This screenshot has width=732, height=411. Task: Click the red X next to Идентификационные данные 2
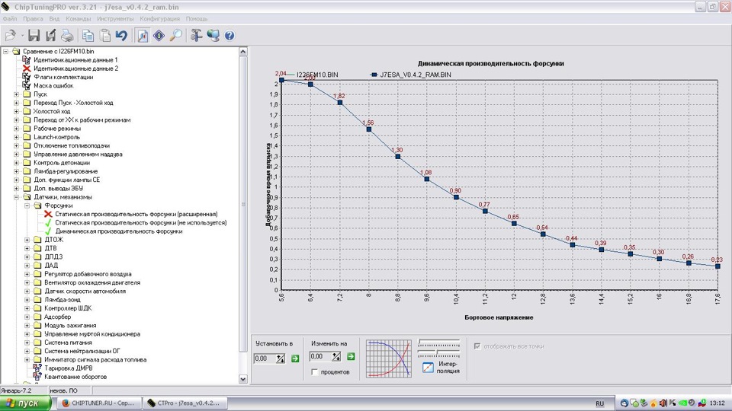coord(27,68)
